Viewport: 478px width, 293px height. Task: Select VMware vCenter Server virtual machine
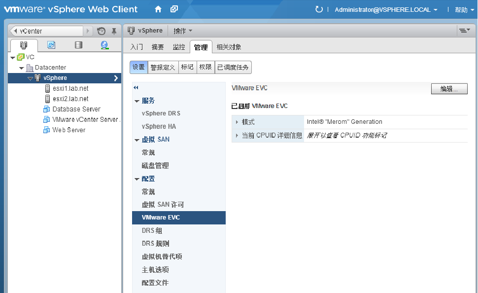coord(86,120)
